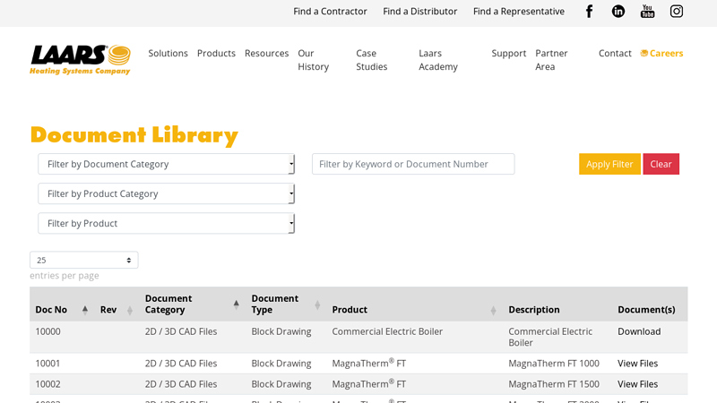Open the Products menu
The height and width of the screenshot is (403, 717).
click(216, 53)
